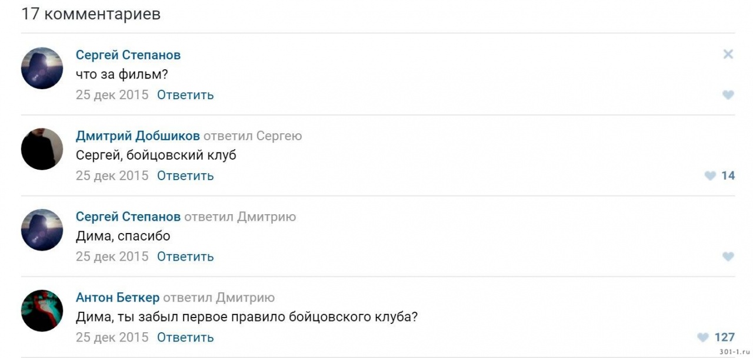Click the 25 дек 2015 date on Антон's comment
Viewport: 753px width, 358px height.
[x=112, y=338]
